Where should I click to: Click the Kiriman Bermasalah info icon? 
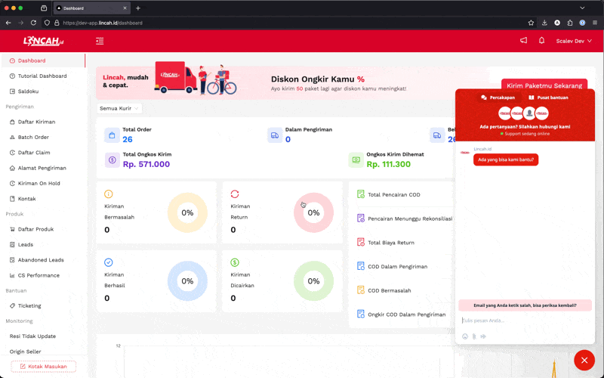point(109,194)
